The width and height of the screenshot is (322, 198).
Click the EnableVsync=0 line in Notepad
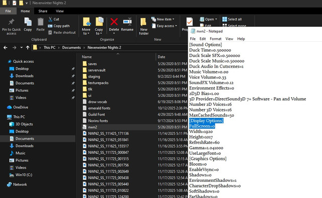click(x=204, y=170)
